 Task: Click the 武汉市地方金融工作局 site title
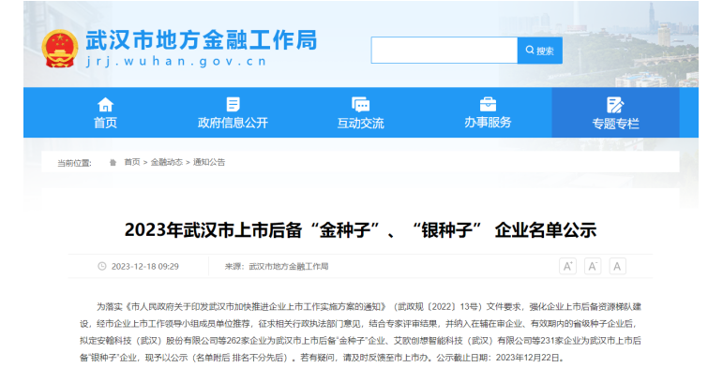coord(201,41)
